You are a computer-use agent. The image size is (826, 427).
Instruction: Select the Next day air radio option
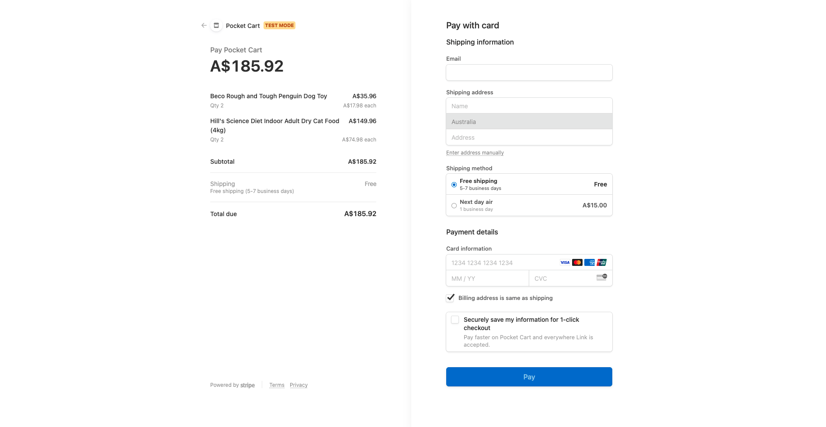[454, 206]
